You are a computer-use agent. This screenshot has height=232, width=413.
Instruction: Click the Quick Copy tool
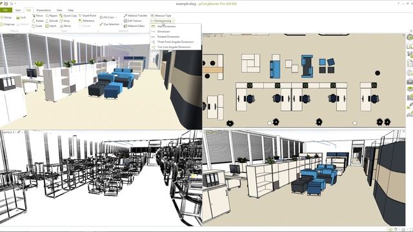click(x=68, y=15)
